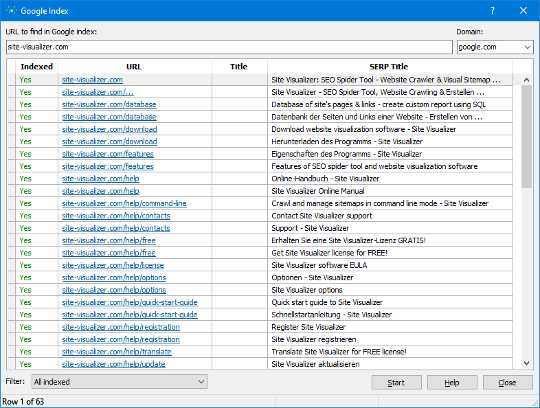Sort by the Title column header

[x=239, y=67]
